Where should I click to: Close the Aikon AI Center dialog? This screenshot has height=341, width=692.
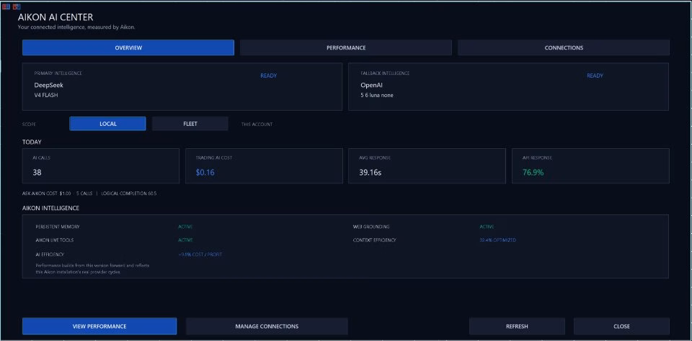click(621, 327)
